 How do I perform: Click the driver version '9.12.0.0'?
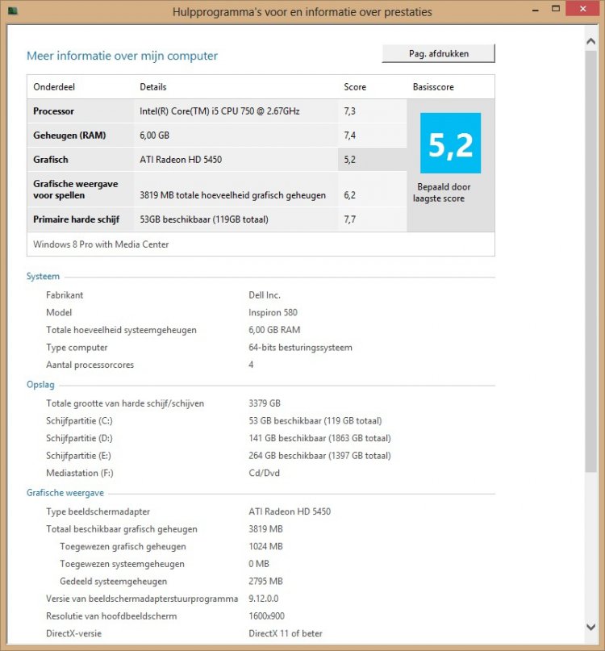tap(263, 599)
